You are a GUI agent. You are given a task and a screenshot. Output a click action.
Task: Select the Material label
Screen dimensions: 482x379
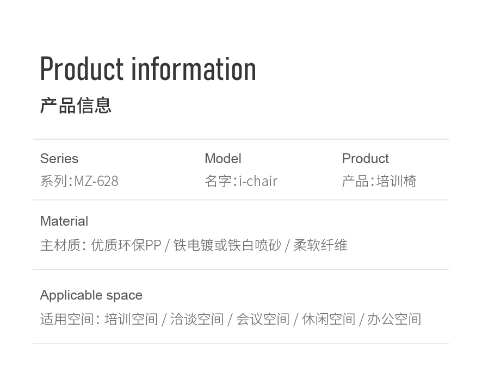(x=64, y=221)
